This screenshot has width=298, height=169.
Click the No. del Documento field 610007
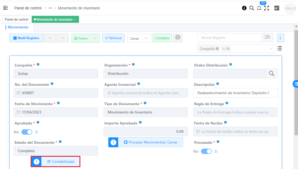coord(56,93)
